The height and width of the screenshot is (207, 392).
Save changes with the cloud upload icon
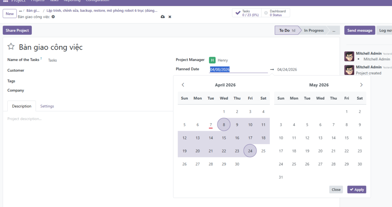click(163, 17)
